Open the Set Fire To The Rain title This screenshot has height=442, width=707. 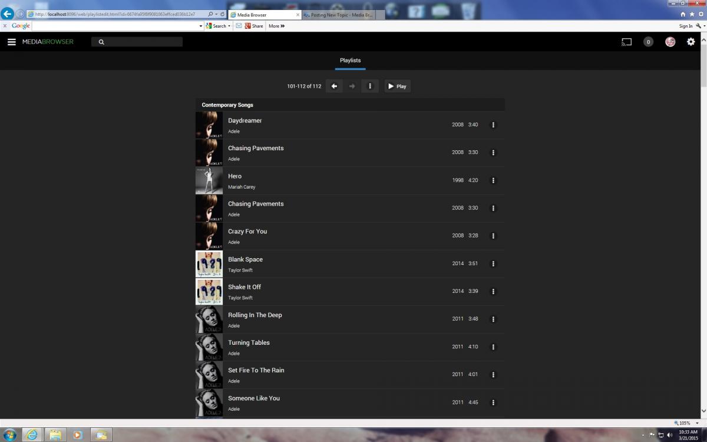coord(256,370)
